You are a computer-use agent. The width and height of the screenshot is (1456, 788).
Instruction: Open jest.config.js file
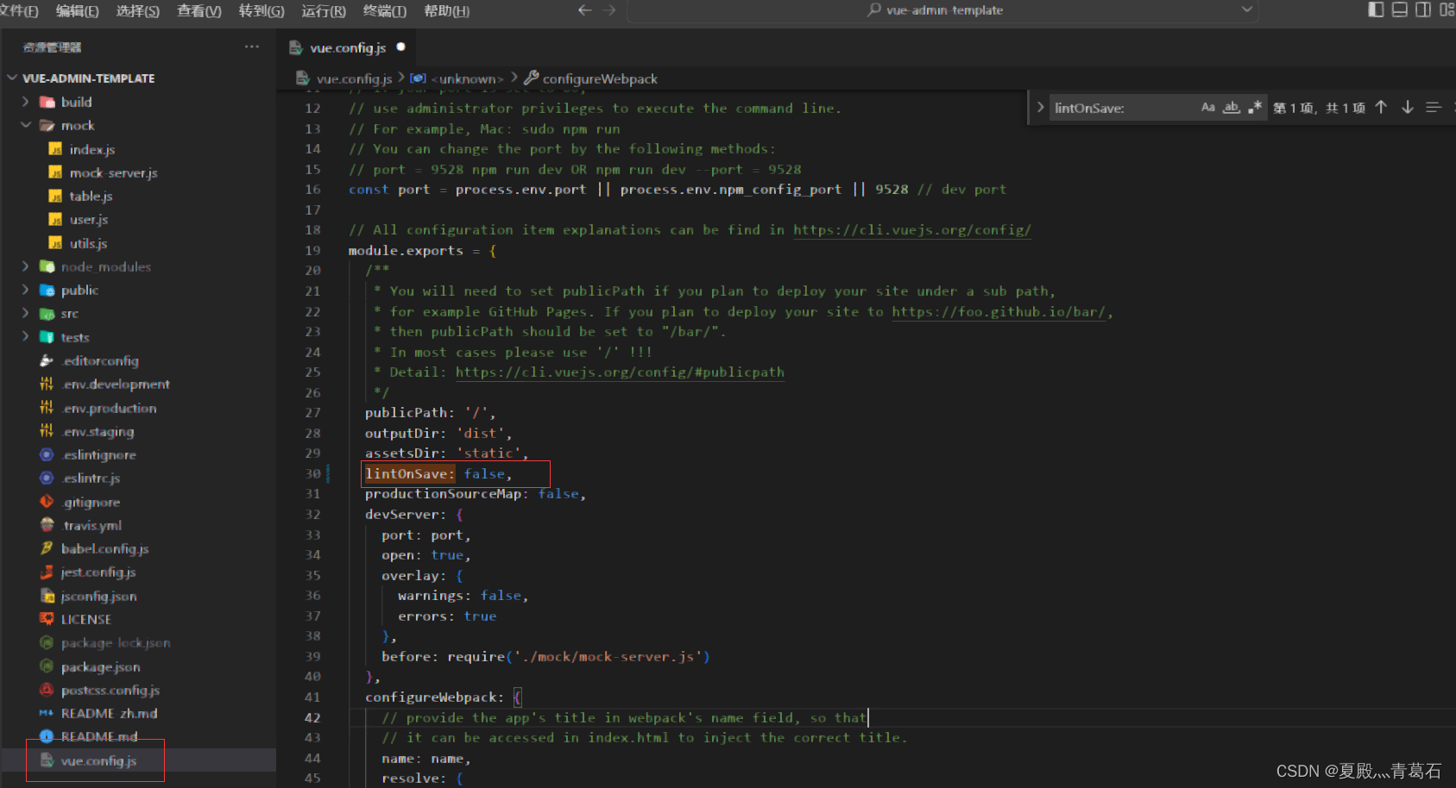click(98, 572)
